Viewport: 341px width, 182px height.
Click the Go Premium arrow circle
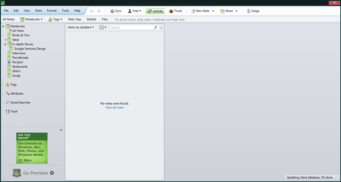[x=52, y=173]
